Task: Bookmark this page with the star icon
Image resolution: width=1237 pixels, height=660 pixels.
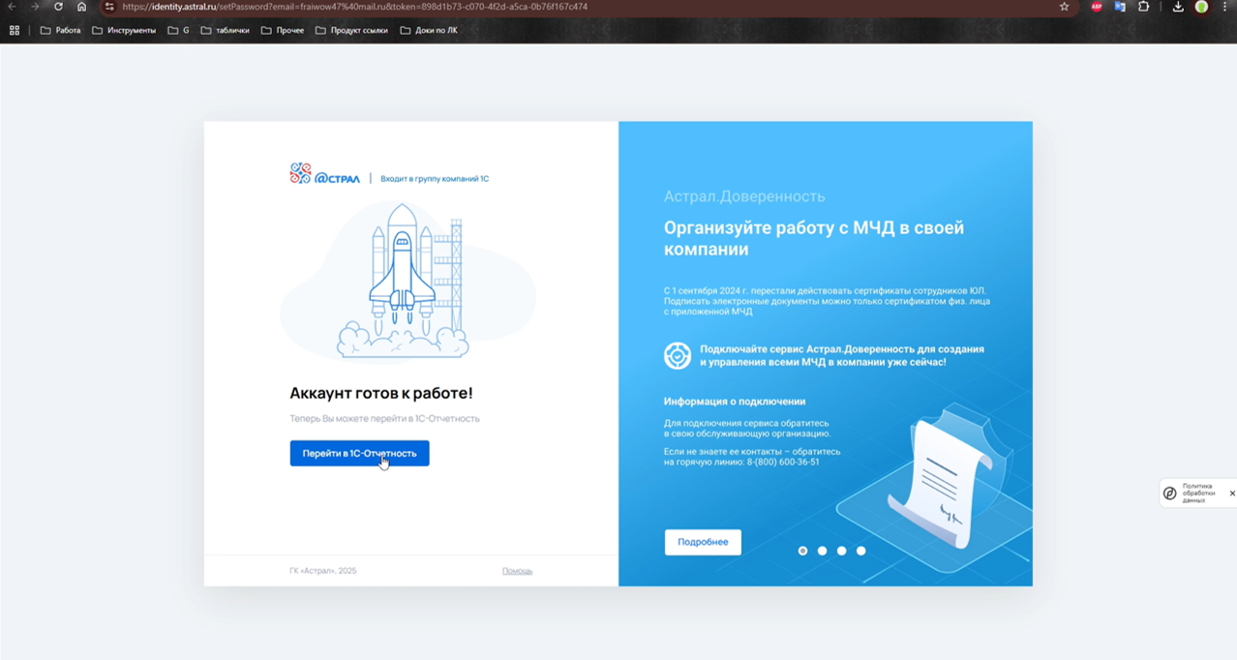Action: click(x=1064, y=7)
